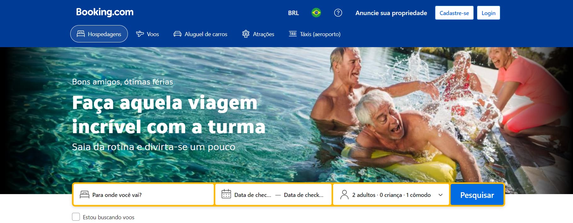Image resolution: width=573 pixels, height=223 pixels.
Task: Click the taxi icon for Táxis
Action: (x=293, y=34)
